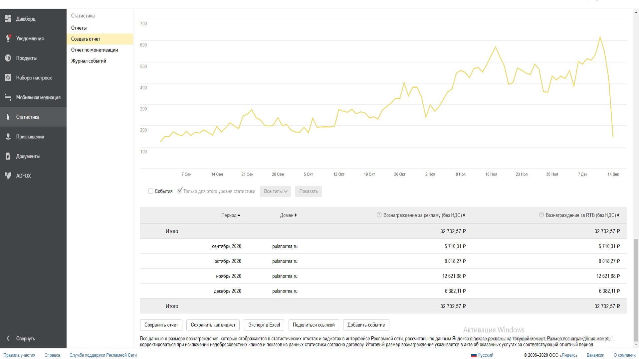Open Documents via its file icon
Viewport: 639px width, 359px height.
click(x=8, y=156)
